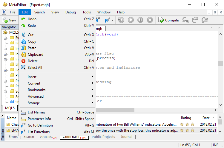Close the open Edit menu

[x=25, y=12]
